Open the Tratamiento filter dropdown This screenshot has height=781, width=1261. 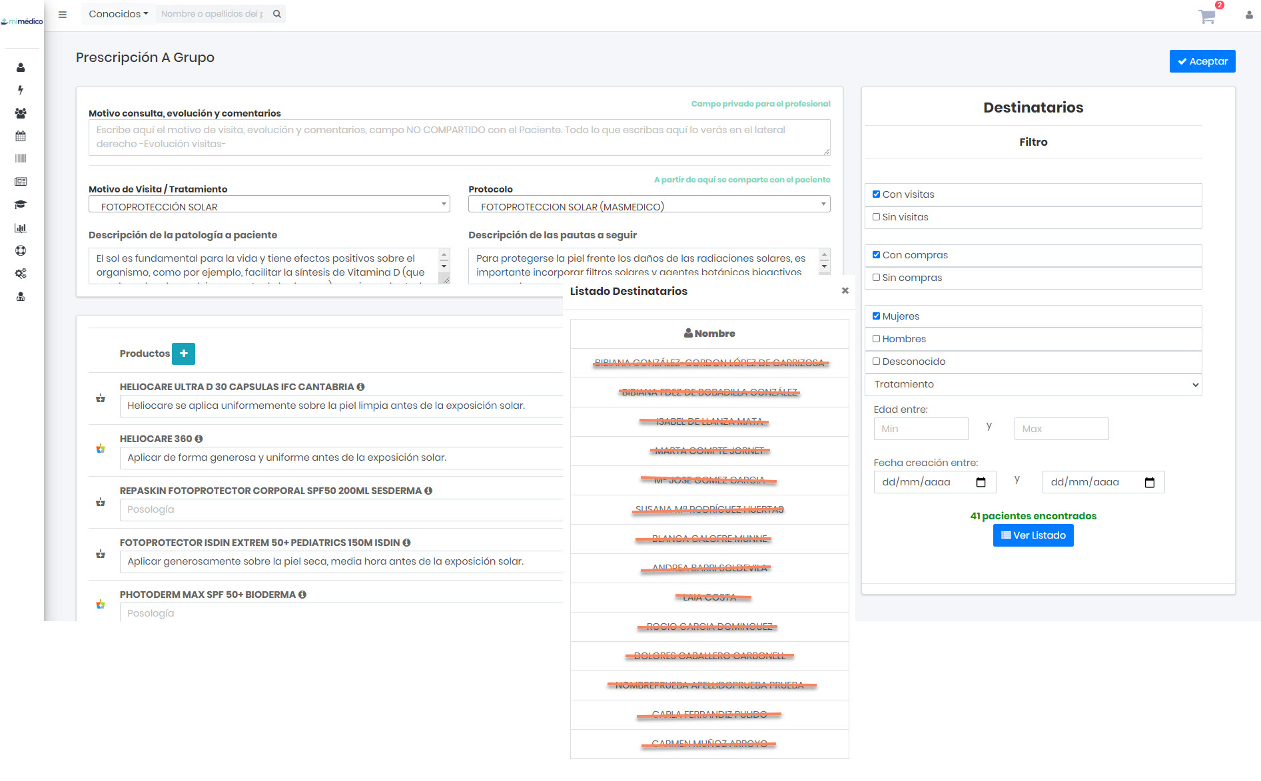1033,385
